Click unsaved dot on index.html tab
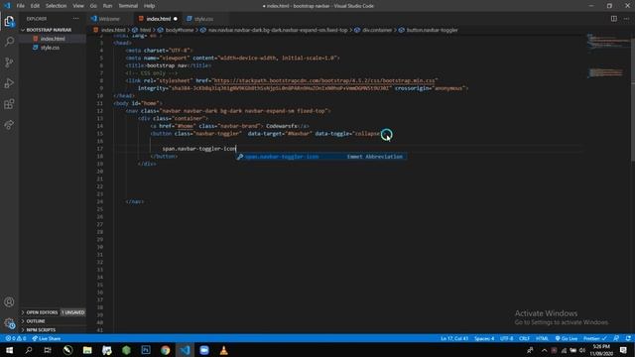Screen dimensions: 635x357 tap(176, 19)
